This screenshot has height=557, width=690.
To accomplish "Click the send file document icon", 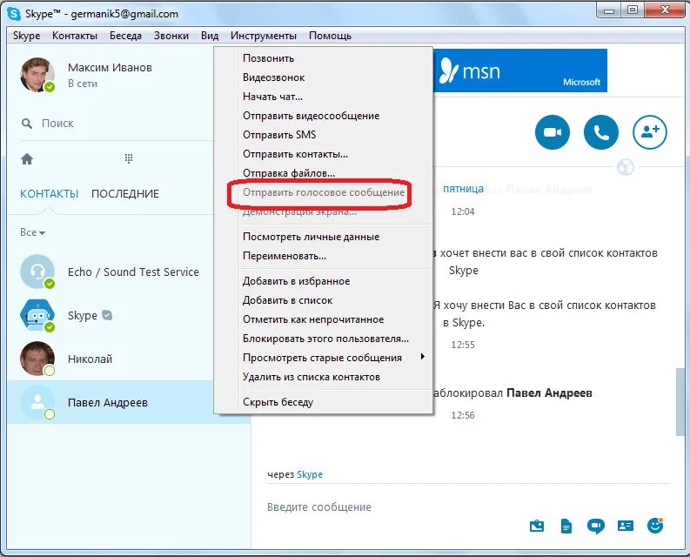I will pyautogui.click(x=566, y=526).
